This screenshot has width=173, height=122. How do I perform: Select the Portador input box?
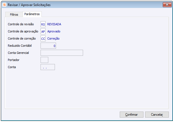pos(44,60)
